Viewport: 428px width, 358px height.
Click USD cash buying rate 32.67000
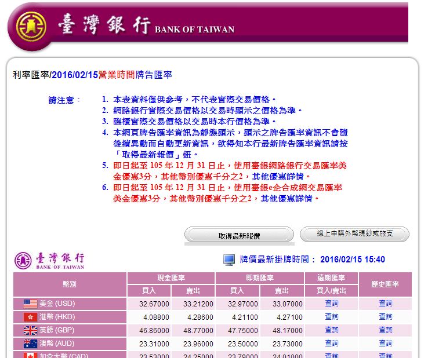point(154,304)
